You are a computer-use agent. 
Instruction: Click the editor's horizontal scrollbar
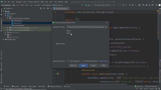click(96, 84)
